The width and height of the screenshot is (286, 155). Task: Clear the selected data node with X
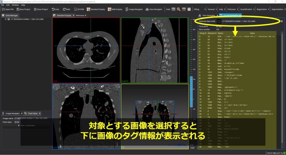(282, 21)
